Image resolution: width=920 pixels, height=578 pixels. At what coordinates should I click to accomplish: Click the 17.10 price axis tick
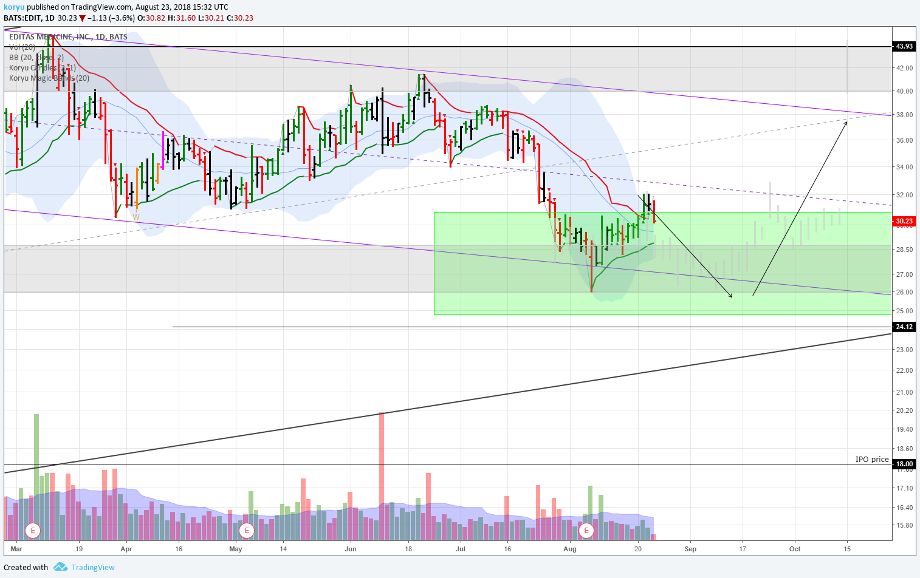[x=905, y=488]
